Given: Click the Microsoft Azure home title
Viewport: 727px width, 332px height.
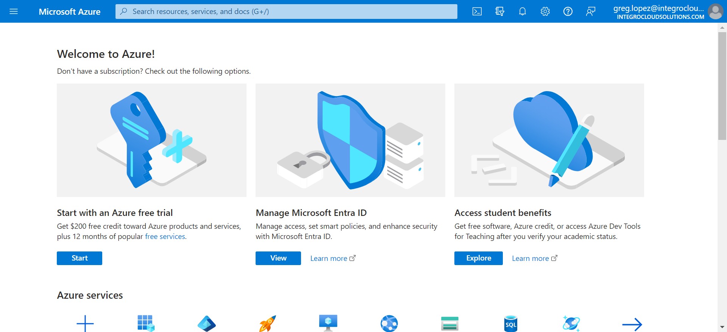Looking at the screenshot, I should click(70, 12).
